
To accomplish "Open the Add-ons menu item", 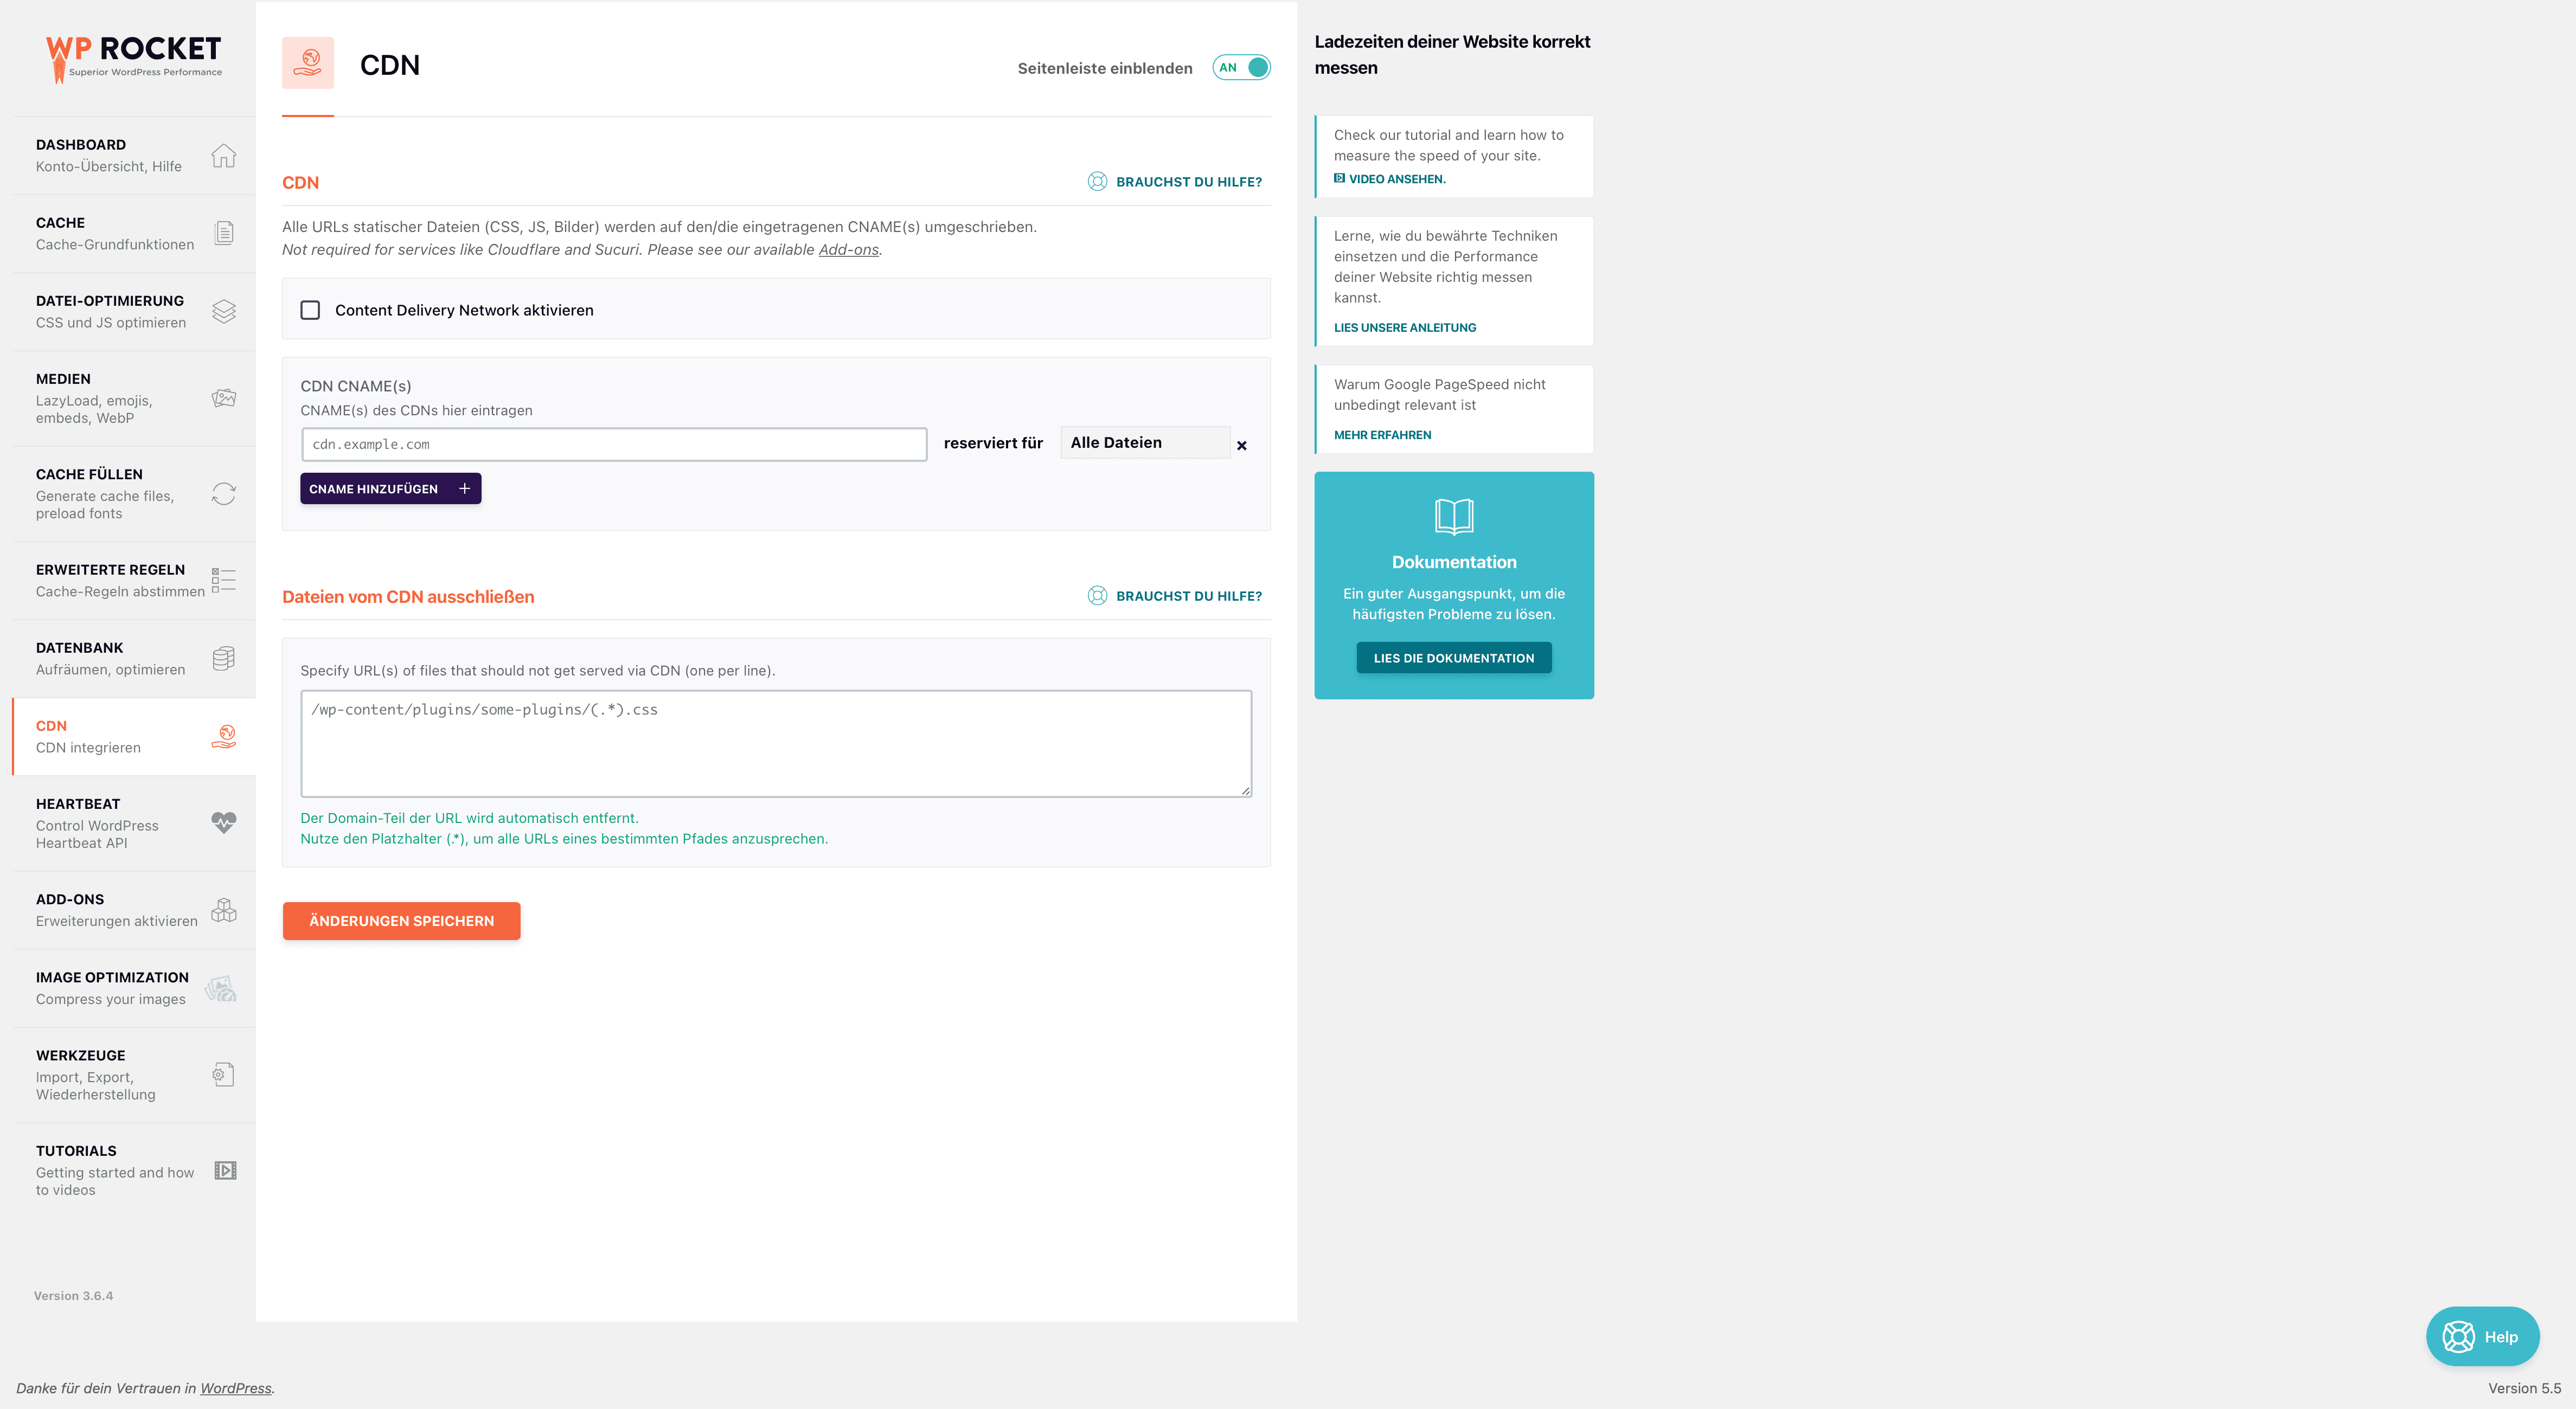I will (x=134, y=910).
